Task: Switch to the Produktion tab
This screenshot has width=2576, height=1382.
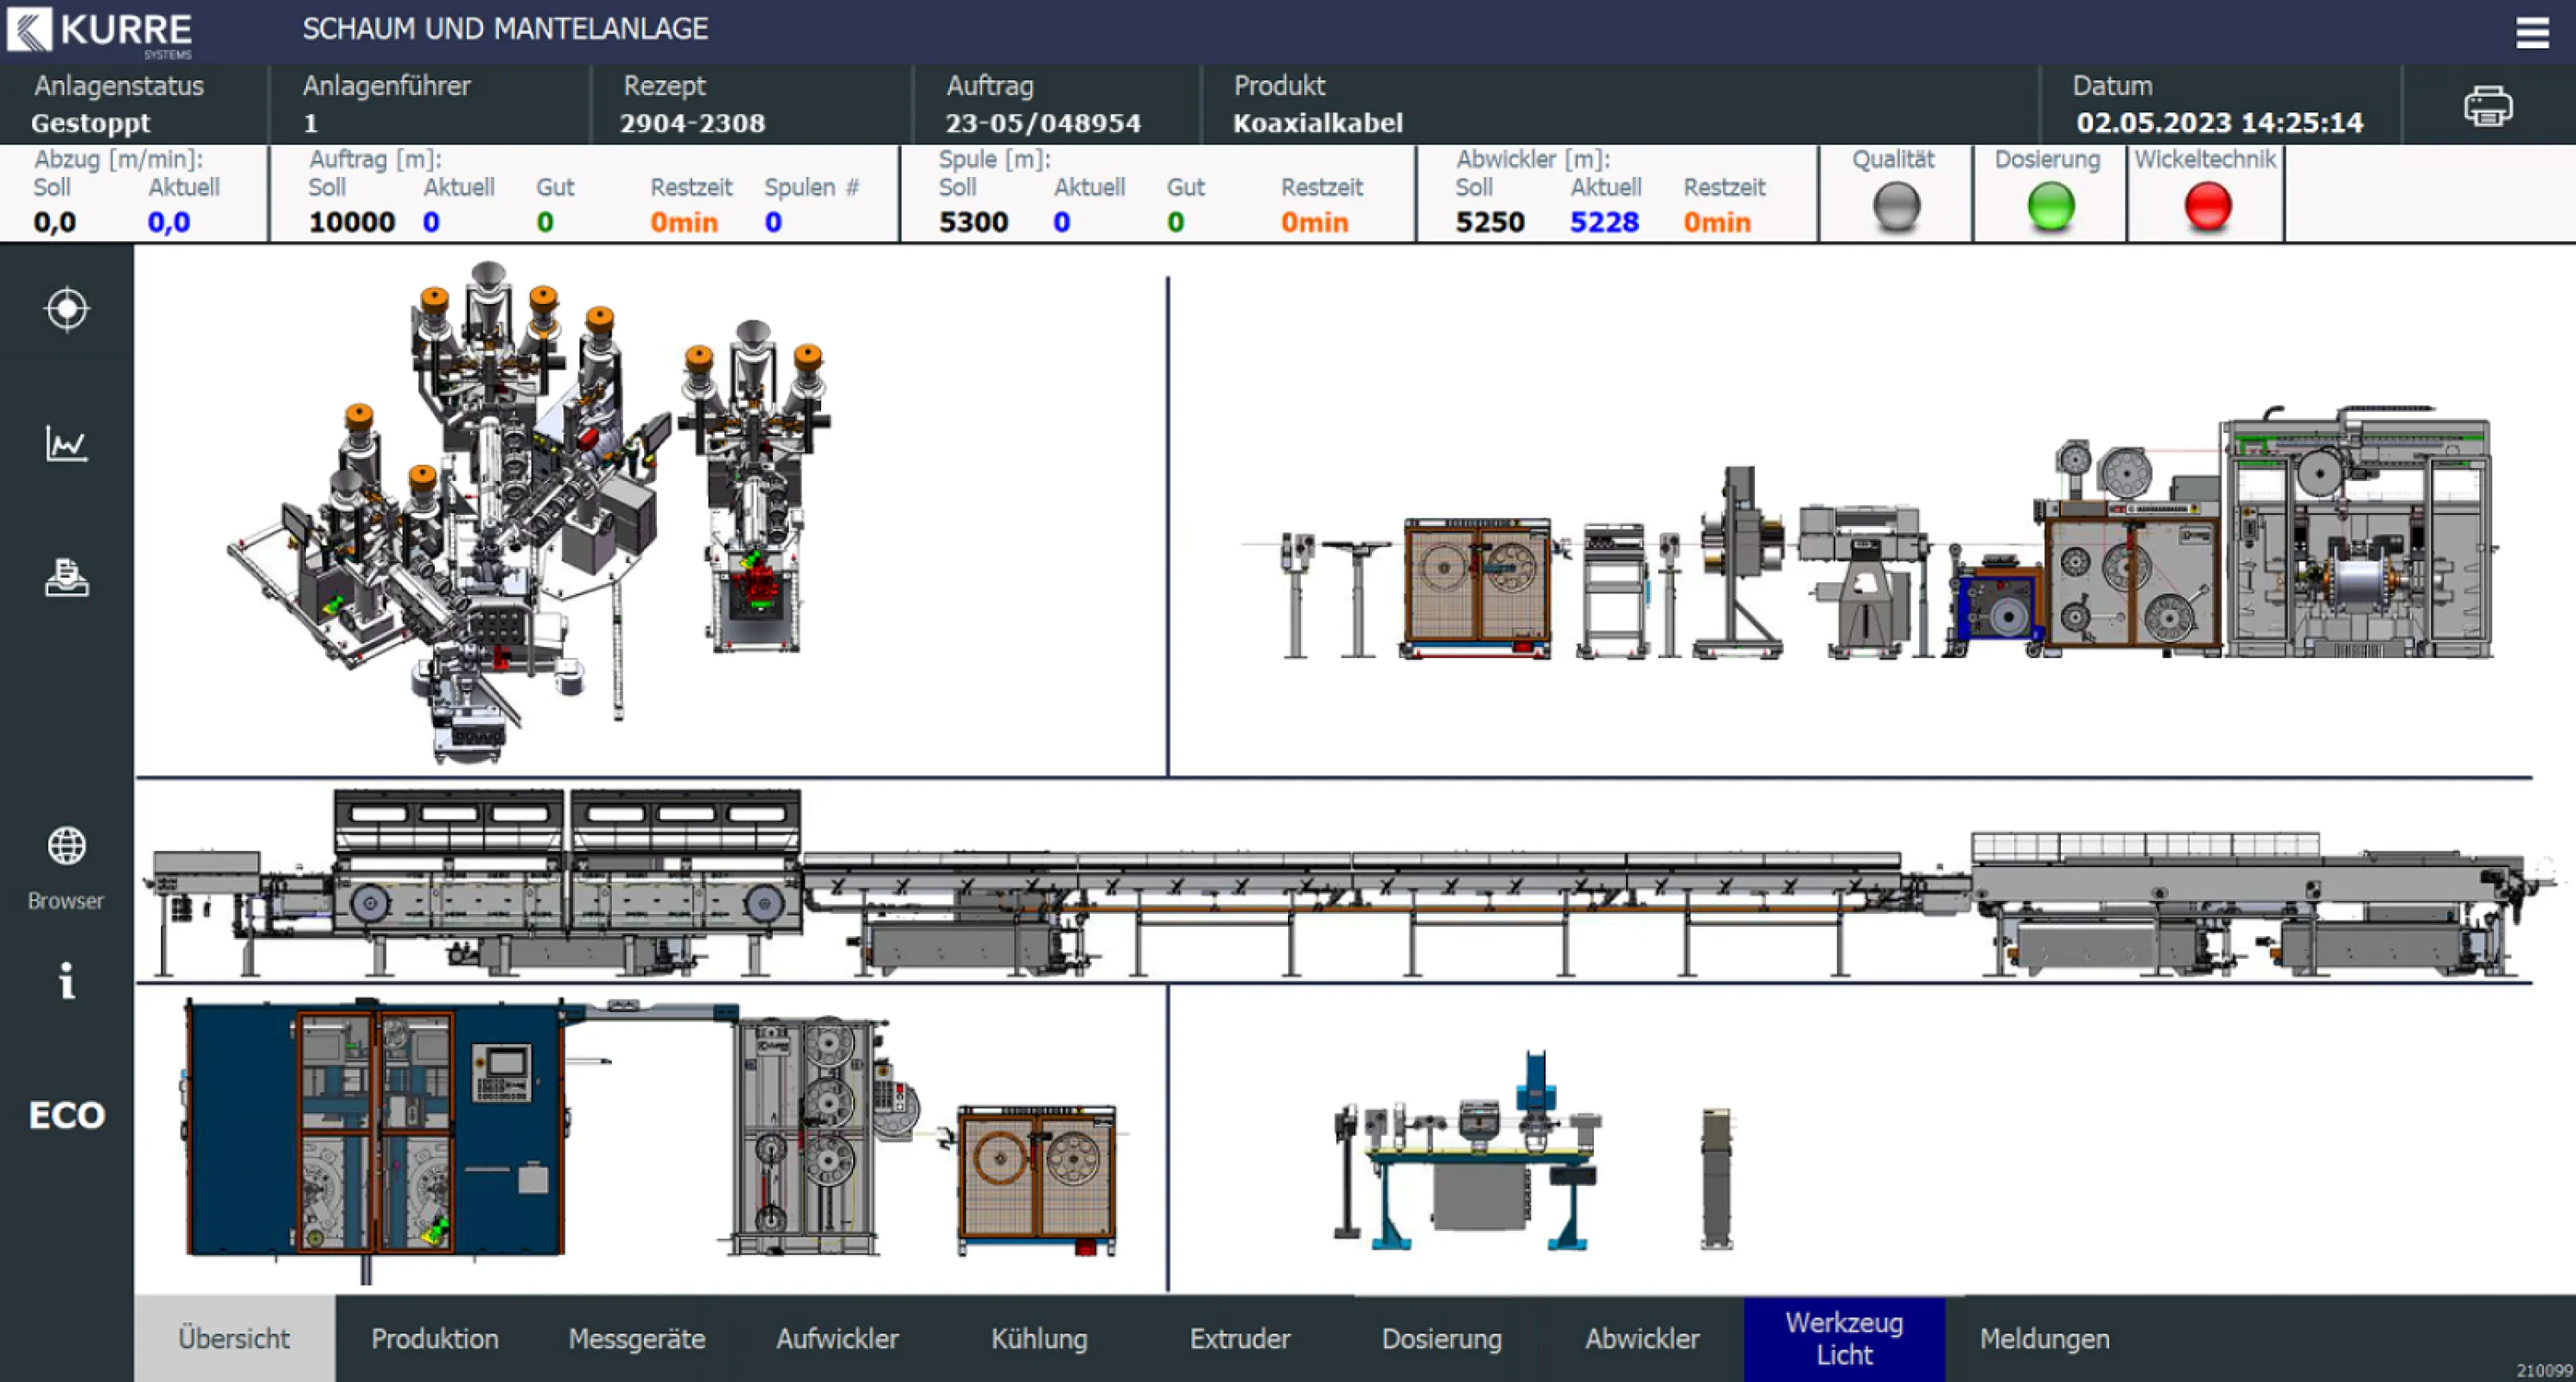Action: [435, 1338]
